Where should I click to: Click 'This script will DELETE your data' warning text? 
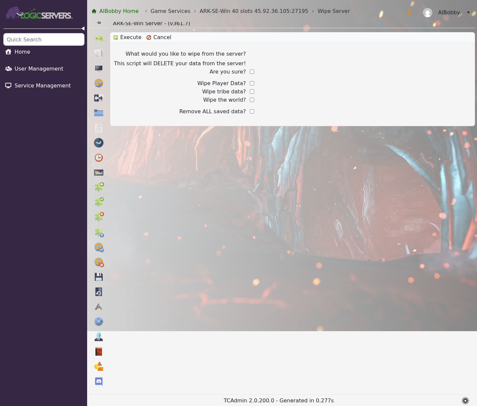click(180, 64)
